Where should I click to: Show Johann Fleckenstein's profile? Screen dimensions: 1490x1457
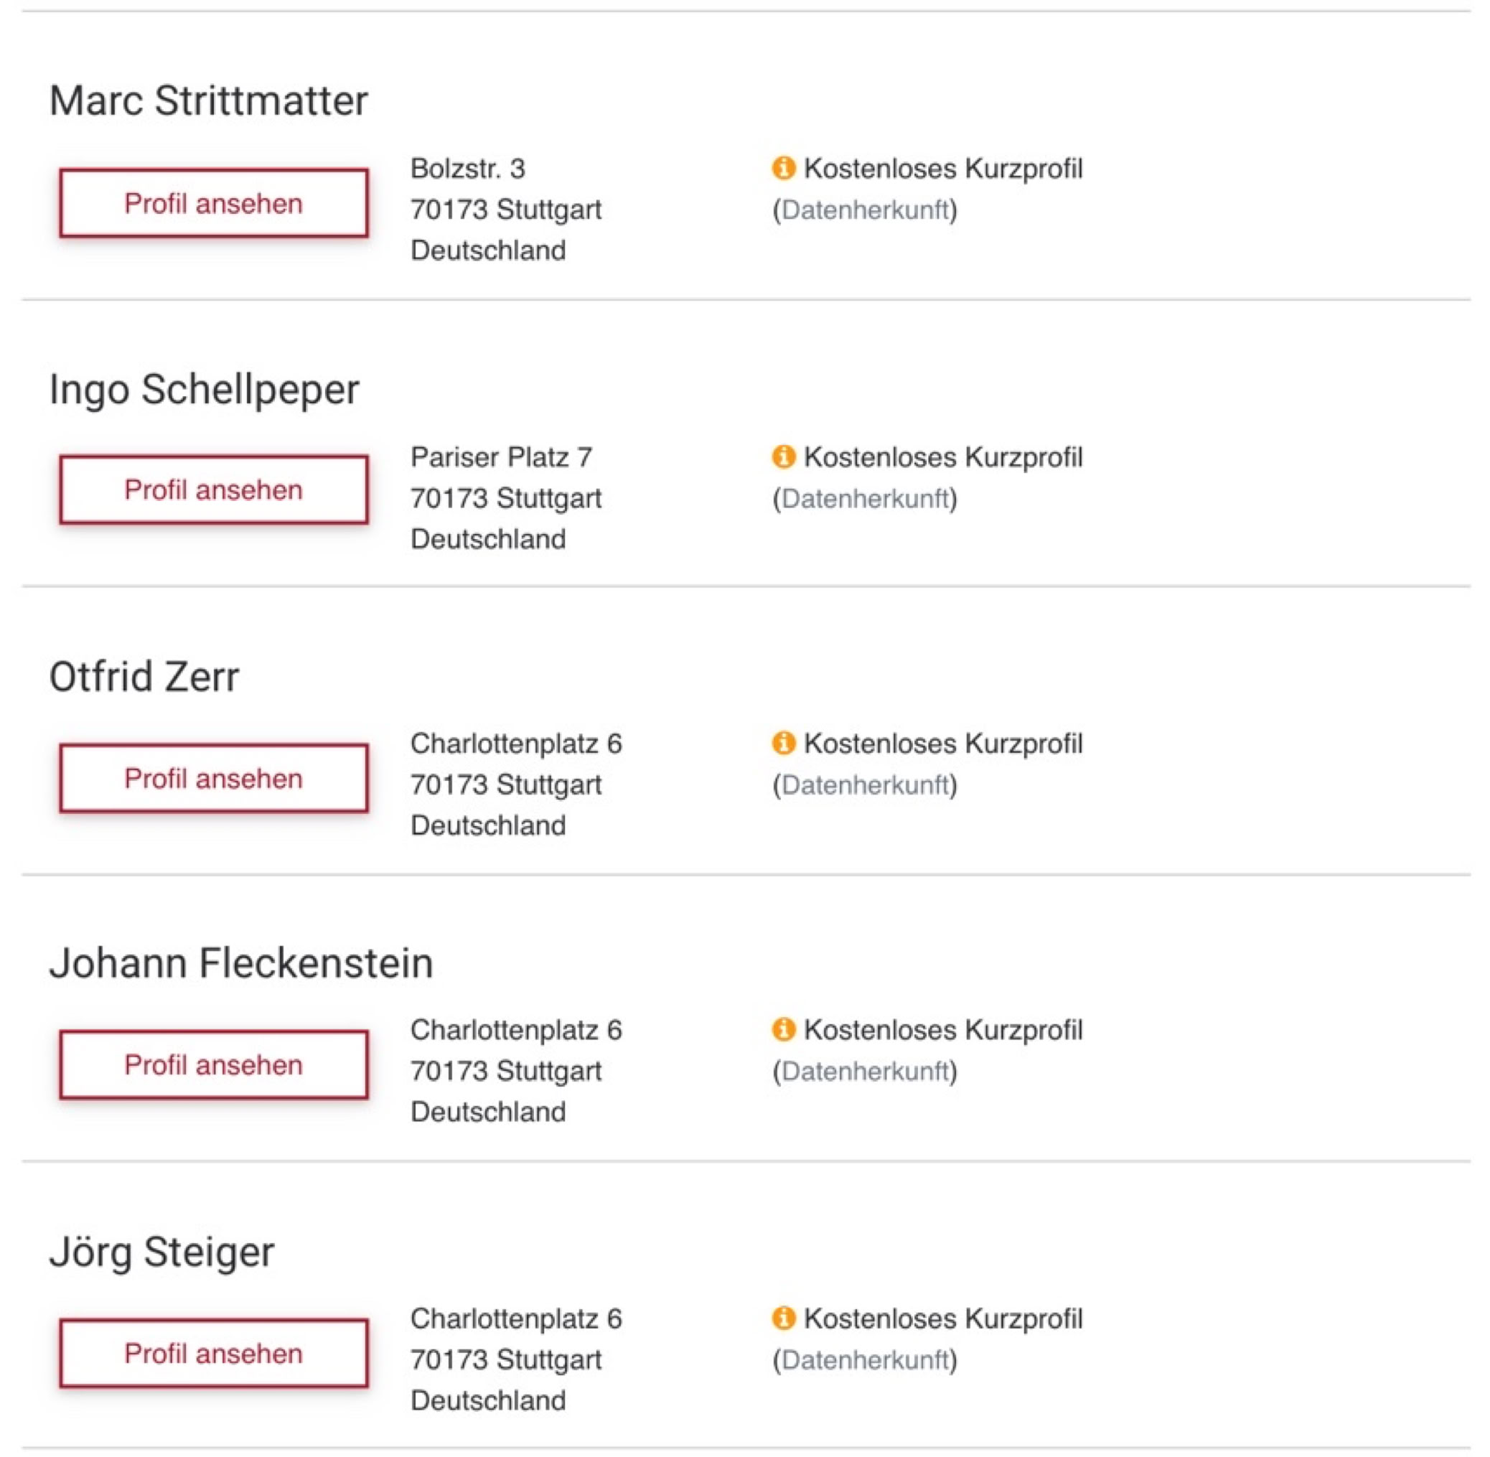pyautogui.click(x=213, y=1065)
